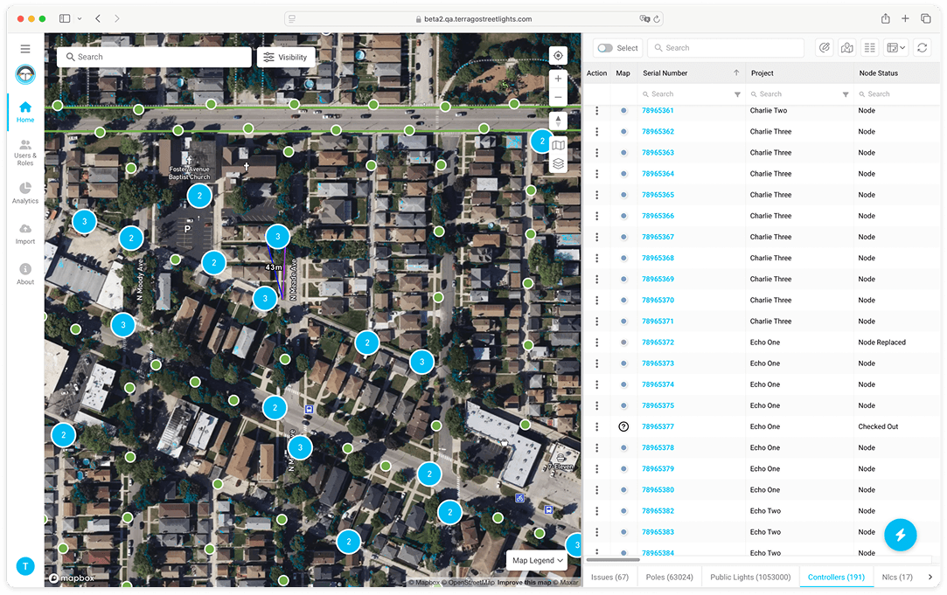Open the action menu for serial 78965364
This screenshot has width=947, height=595.
coord(596,174)
